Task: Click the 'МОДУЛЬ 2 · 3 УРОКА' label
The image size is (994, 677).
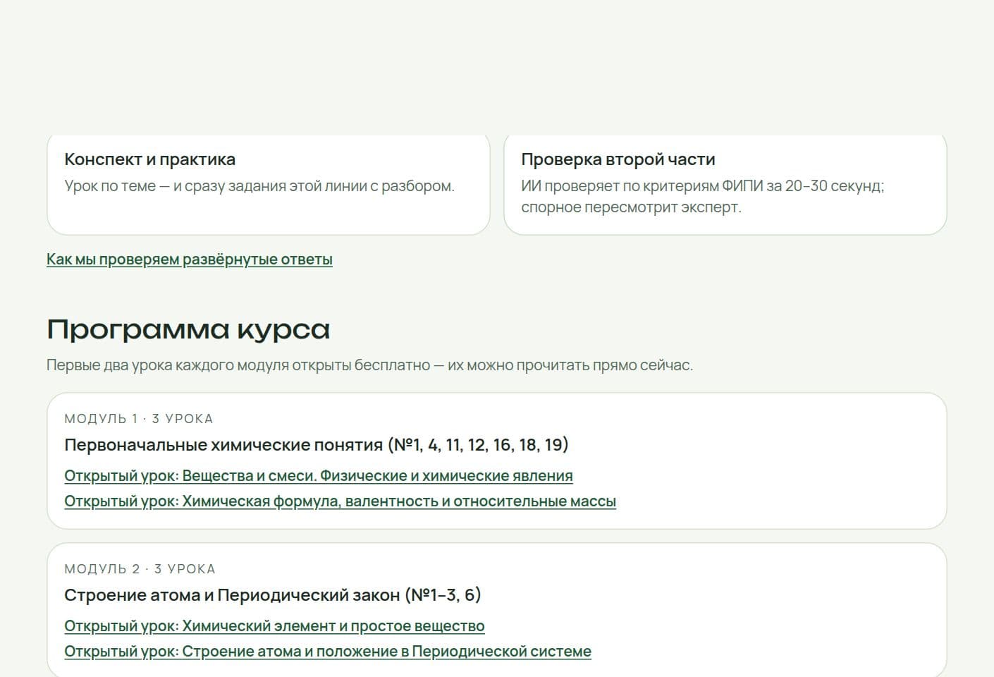Action: click(x=140, y=568)
